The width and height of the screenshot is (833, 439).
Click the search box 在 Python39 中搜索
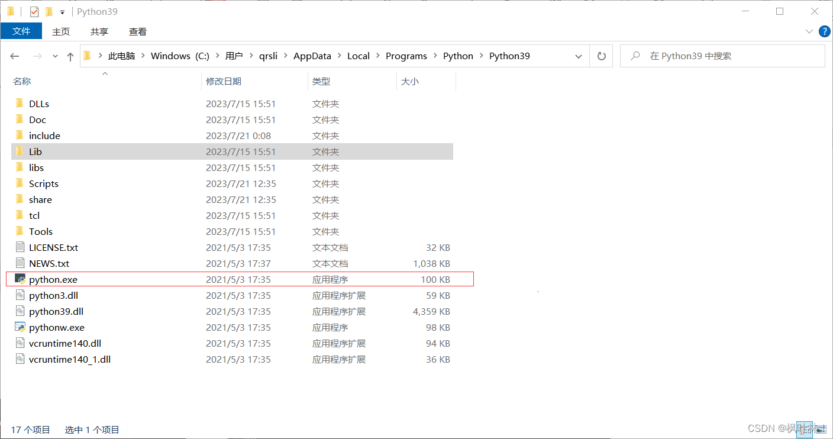tap(722, 56)
